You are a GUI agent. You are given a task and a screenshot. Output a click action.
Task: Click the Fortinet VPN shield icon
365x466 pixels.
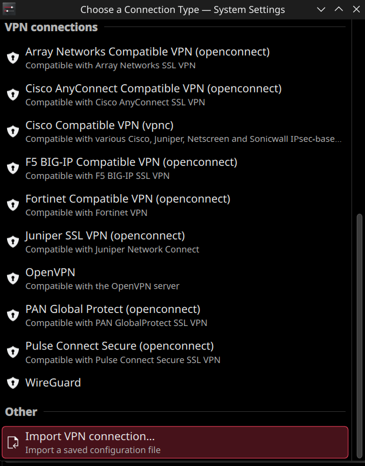click(12, 205)
